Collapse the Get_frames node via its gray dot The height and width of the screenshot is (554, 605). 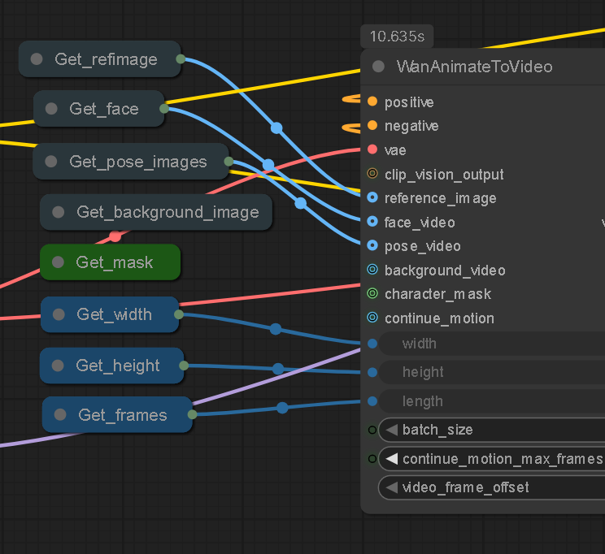[60, 414]
